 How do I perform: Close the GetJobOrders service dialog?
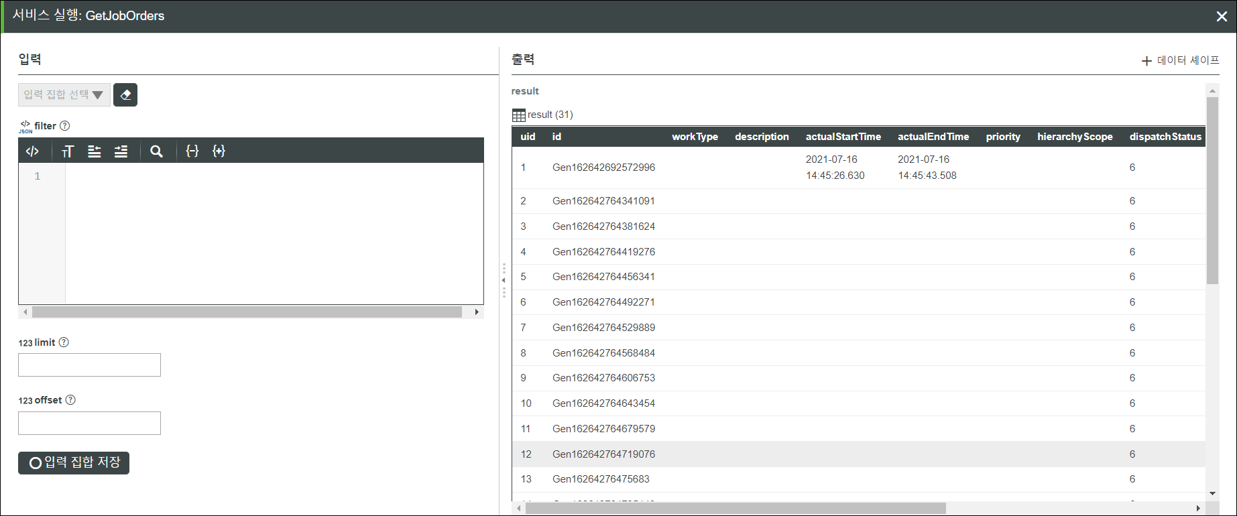pyautogui.click(x=1222, y=17)
